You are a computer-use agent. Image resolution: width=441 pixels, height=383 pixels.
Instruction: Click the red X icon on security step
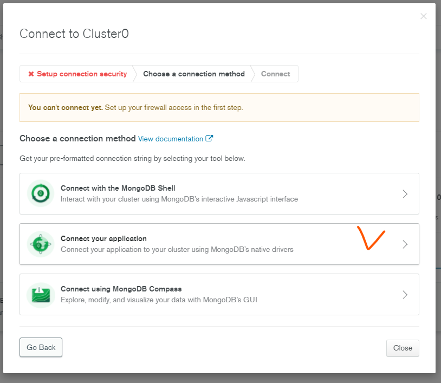(31, 74)
